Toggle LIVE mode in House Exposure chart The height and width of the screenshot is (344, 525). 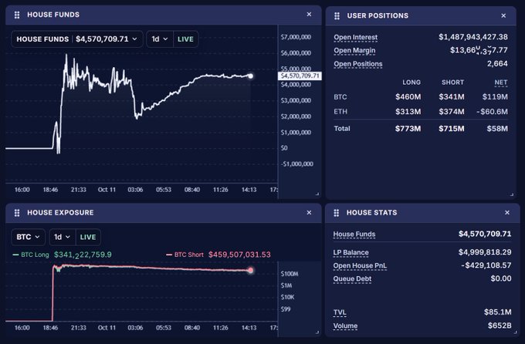point(88,237)
